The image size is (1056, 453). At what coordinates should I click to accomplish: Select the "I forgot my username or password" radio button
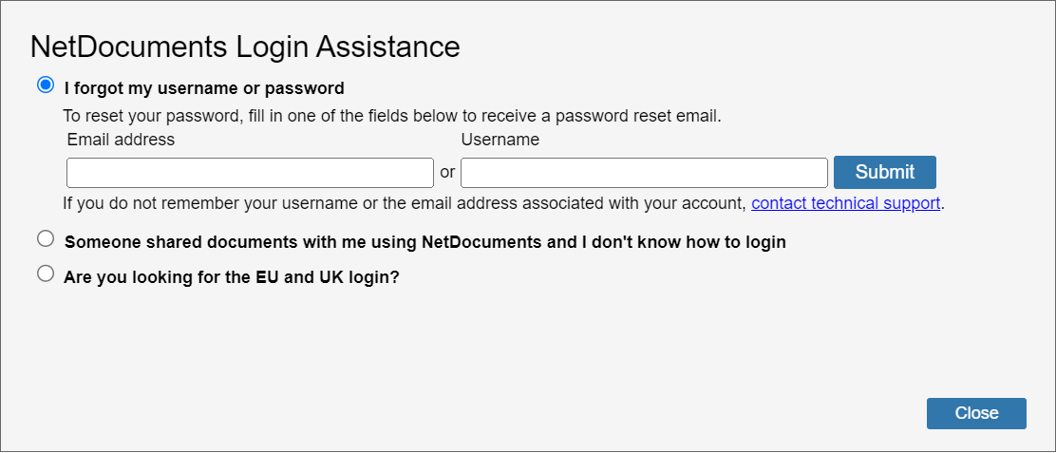coord(46,85)
